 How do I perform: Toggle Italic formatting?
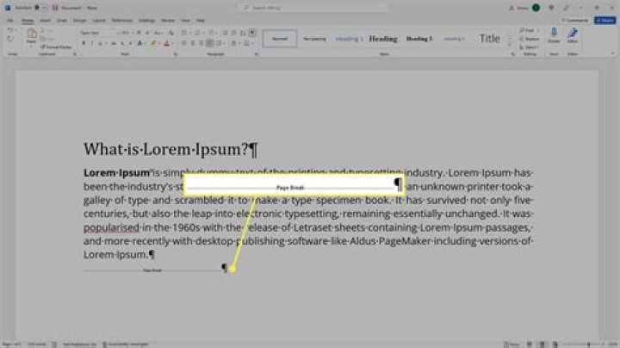[92, 43]
